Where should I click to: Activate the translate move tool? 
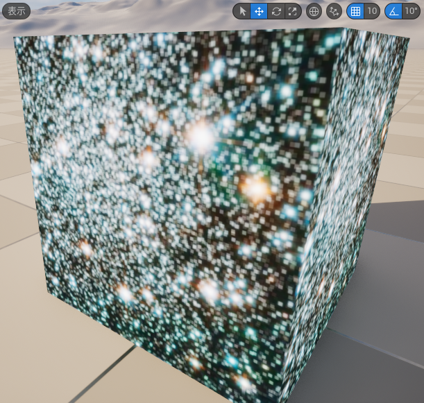click(259, 11)
